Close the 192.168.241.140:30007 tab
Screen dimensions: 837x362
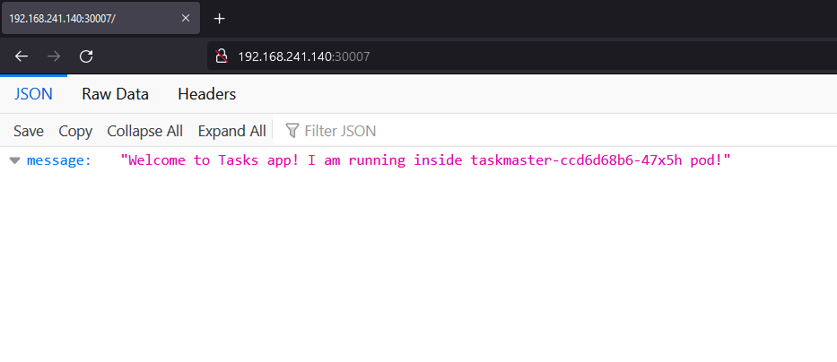185,18
